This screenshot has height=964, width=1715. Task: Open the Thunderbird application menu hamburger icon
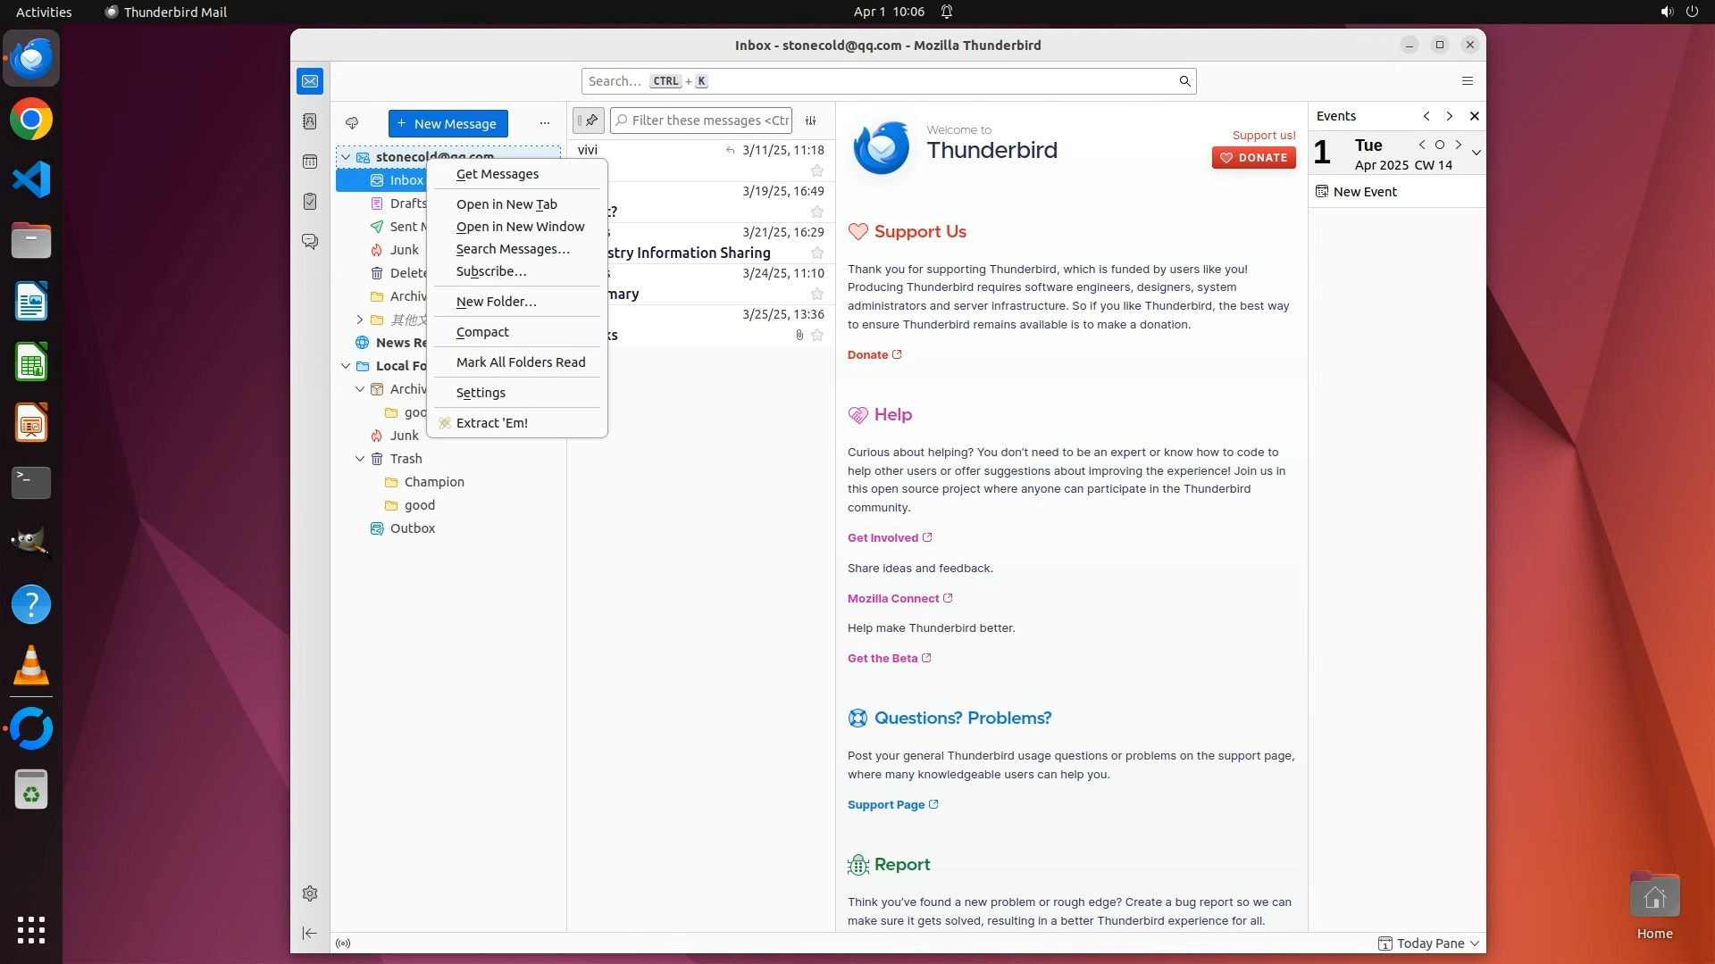click(1467, 81)
